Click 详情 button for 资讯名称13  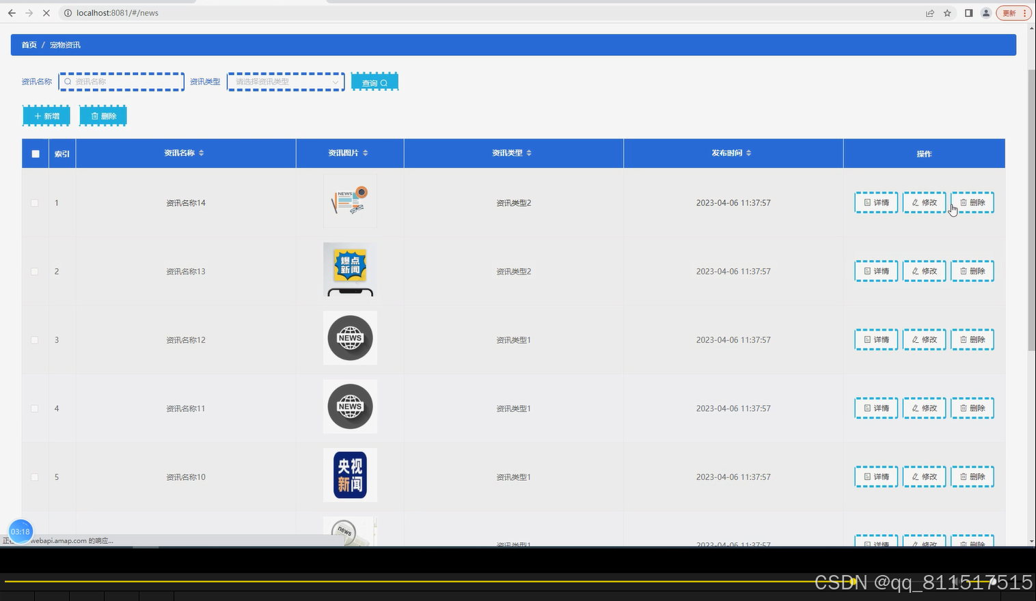click(x=876, y=271)
